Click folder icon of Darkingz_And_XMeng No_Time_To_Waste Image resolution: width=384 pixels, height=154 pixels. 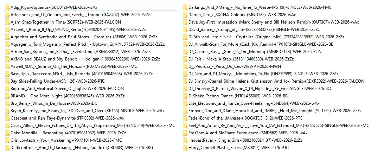(x=185, y=7)
